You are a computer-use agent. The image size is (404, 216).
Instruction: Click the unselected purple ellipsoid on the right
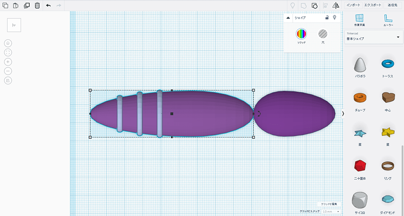(294, 113)
